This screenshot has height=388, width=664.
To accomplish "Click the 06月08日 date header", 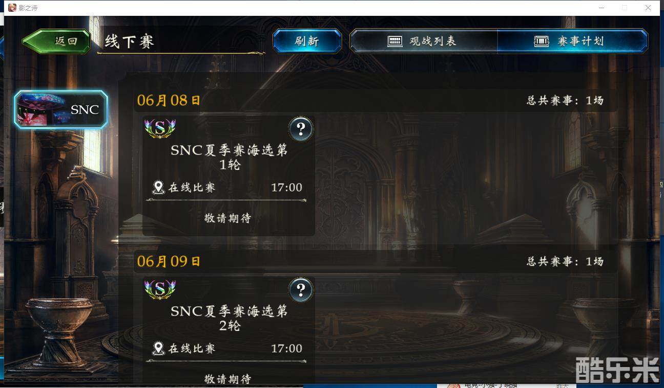I will 169,100.
